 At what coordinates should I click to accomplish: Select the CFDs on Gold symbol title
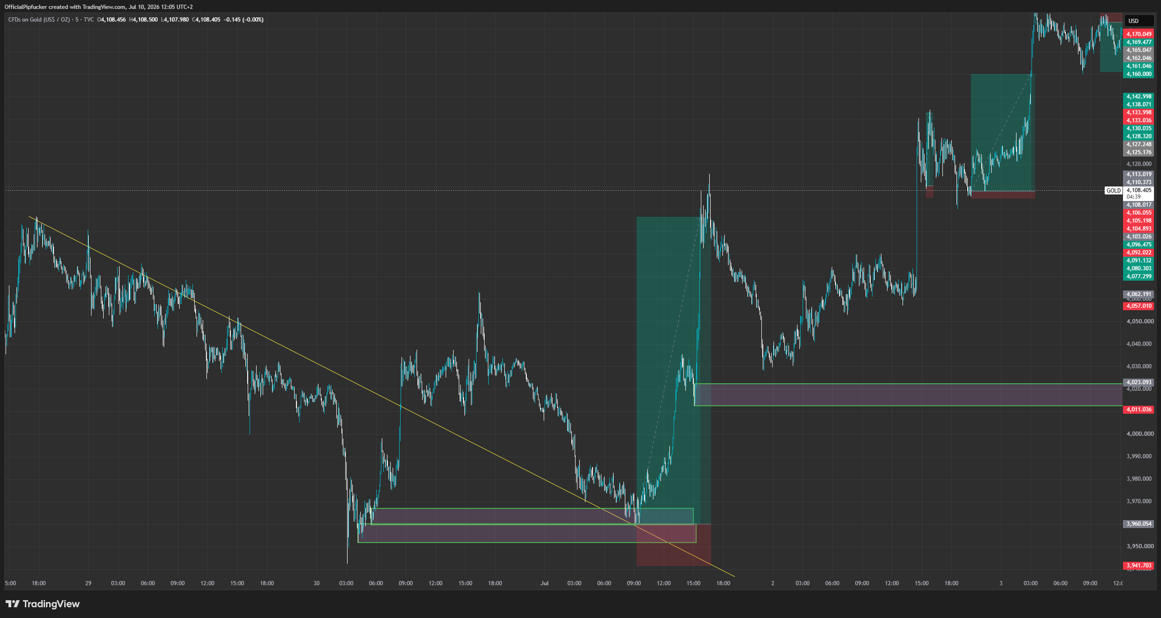click(x=39, y=20)
